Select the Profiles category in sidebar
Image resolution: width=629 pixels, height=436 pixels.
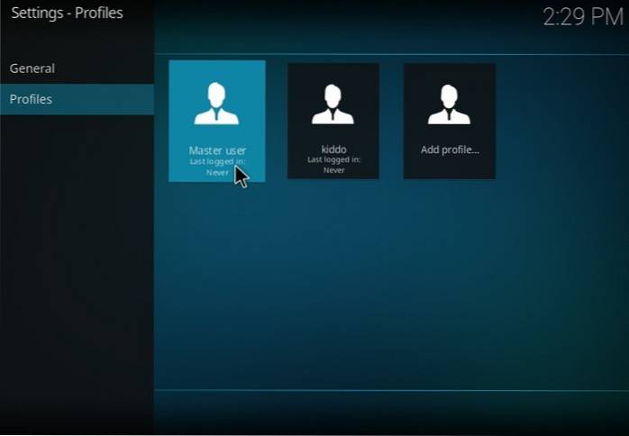31,99
